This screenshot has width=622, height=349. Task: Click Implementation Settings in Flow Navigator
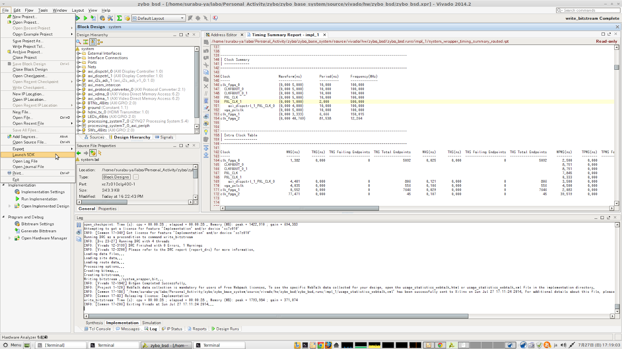(43, 192)
